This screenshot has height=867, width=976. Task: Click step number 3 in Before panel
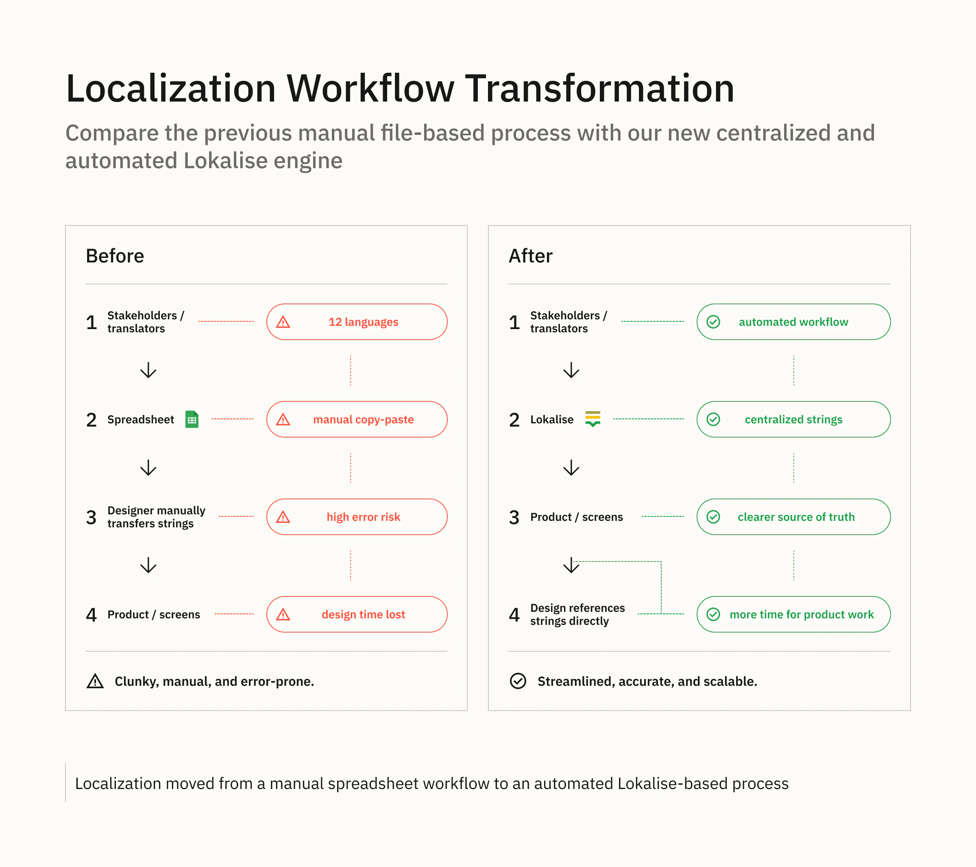[91, 517]
